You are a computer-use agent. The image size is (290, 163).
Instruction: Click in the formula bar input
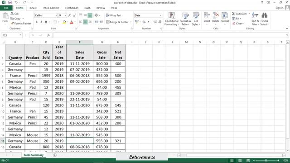pos(169,35)
